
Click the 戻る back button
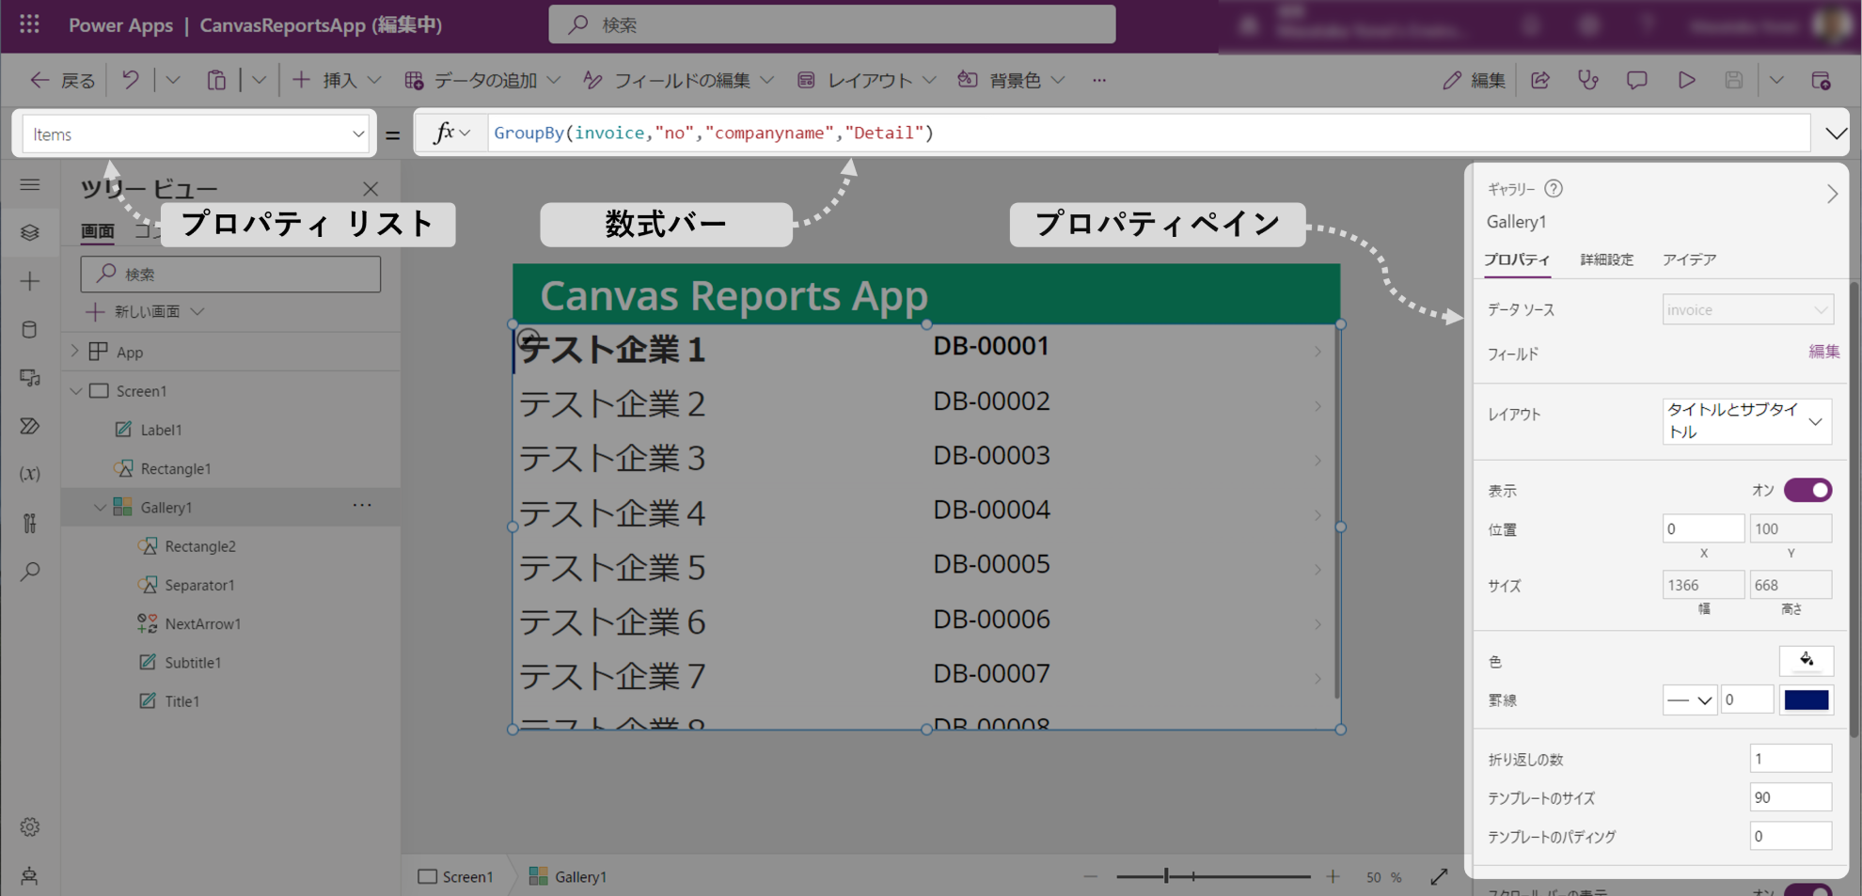pos(62,80)
